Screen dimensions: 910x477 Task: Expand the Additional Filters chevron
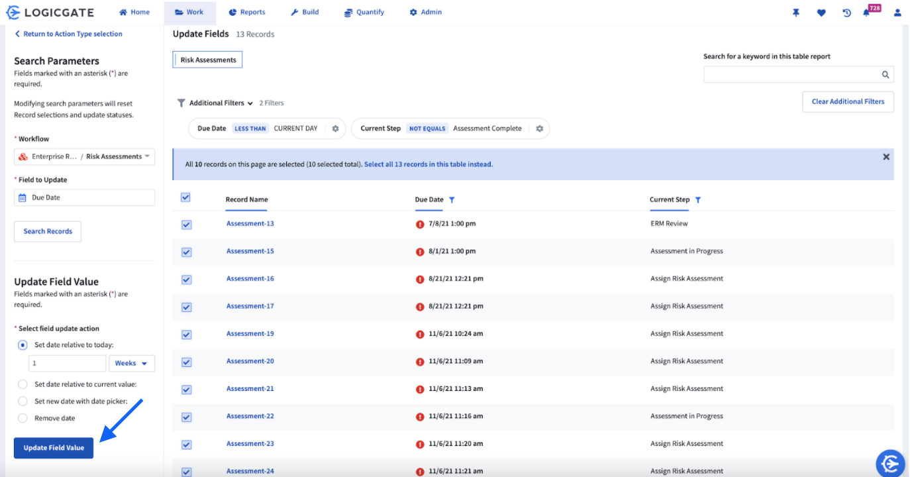coord(250,103)
